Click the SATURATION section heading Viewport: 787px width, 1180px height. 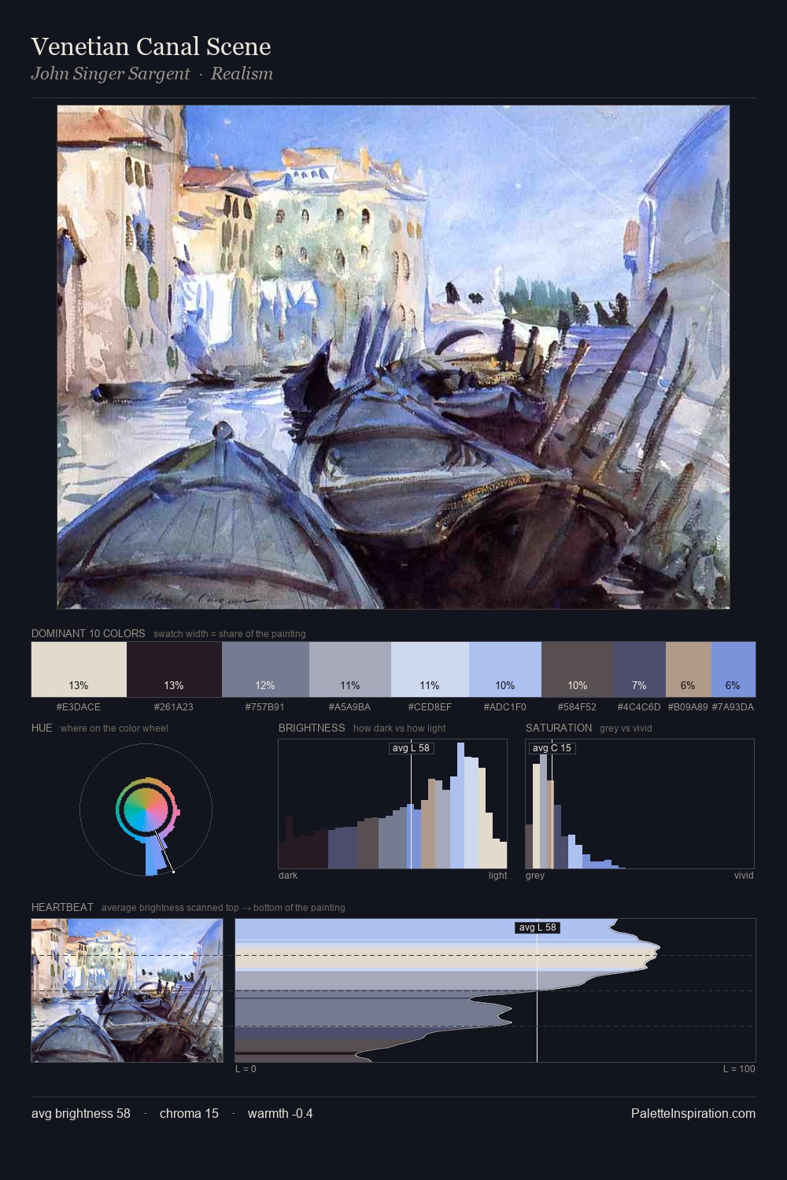[559, 728]
